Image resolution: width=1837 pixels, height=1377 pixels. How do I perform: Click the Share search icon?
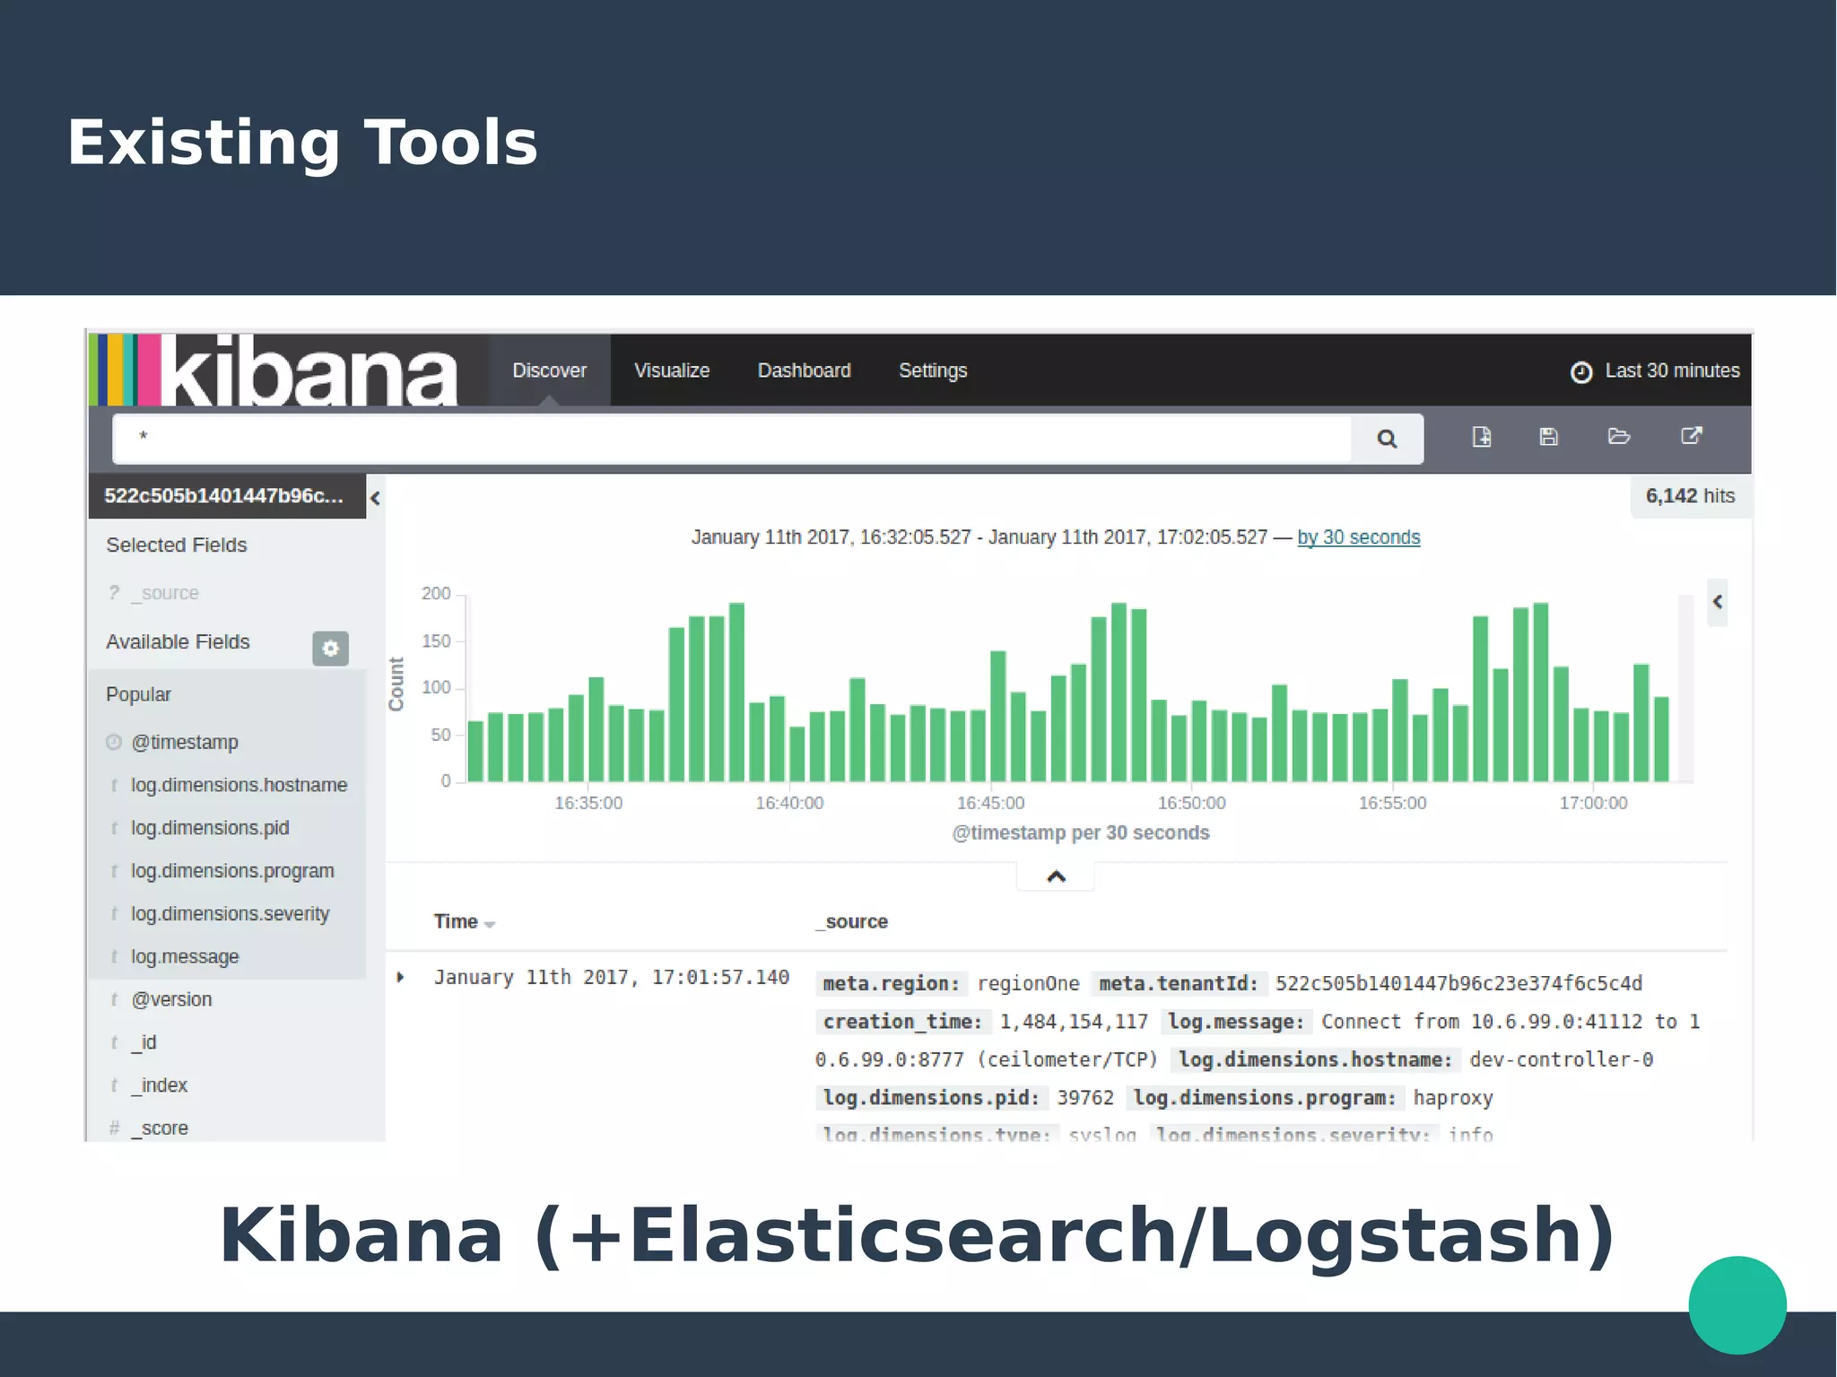point(1691,436)
